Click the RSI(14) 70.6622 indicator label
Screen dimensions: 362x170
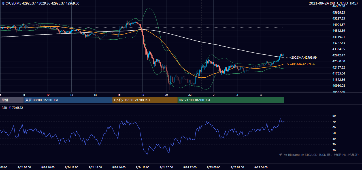coord(12,108)
